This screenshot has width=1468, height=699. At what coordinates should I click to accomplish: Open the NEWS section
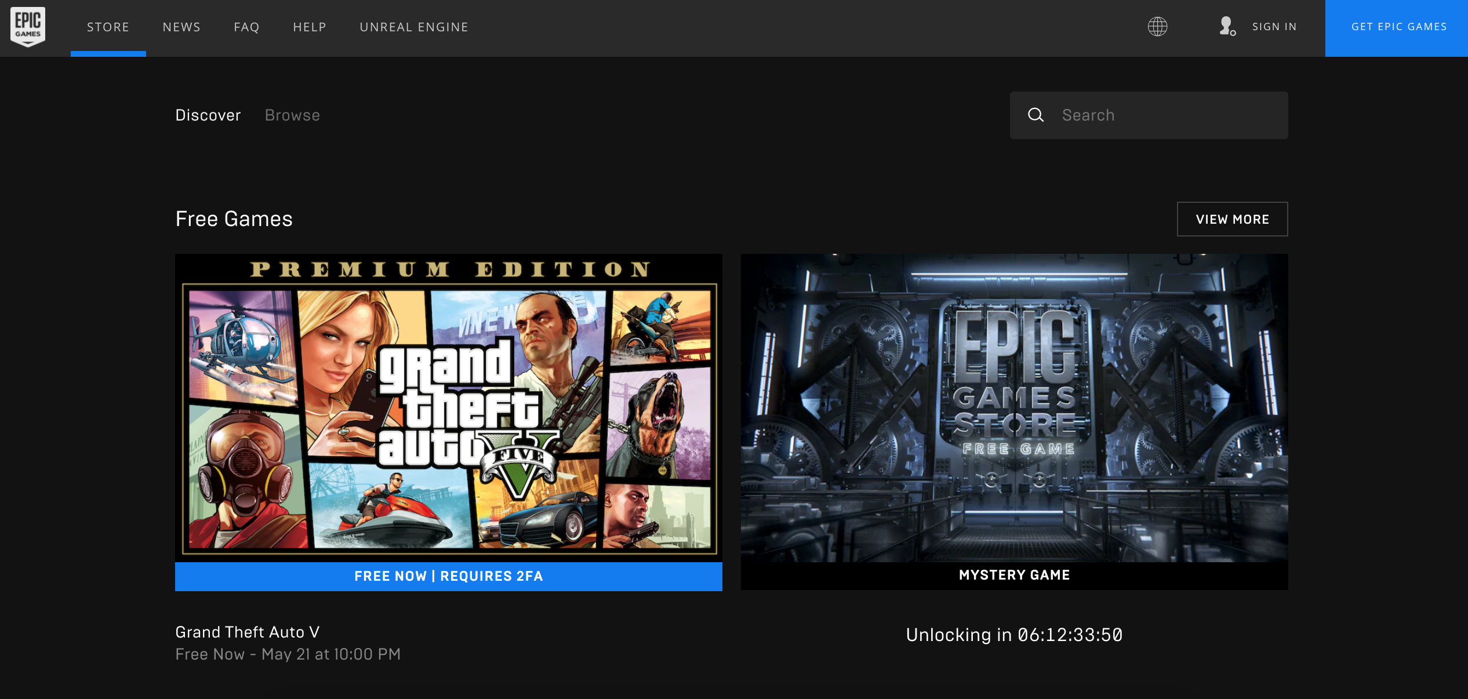181,27
